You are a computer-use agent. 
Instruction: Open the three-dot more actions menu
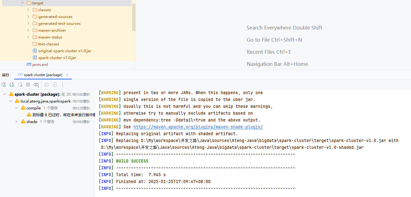(63, 85)
